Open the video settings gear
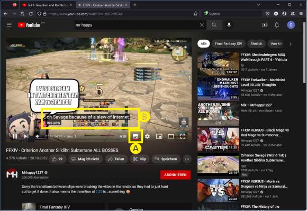 [x=147, y=136]
